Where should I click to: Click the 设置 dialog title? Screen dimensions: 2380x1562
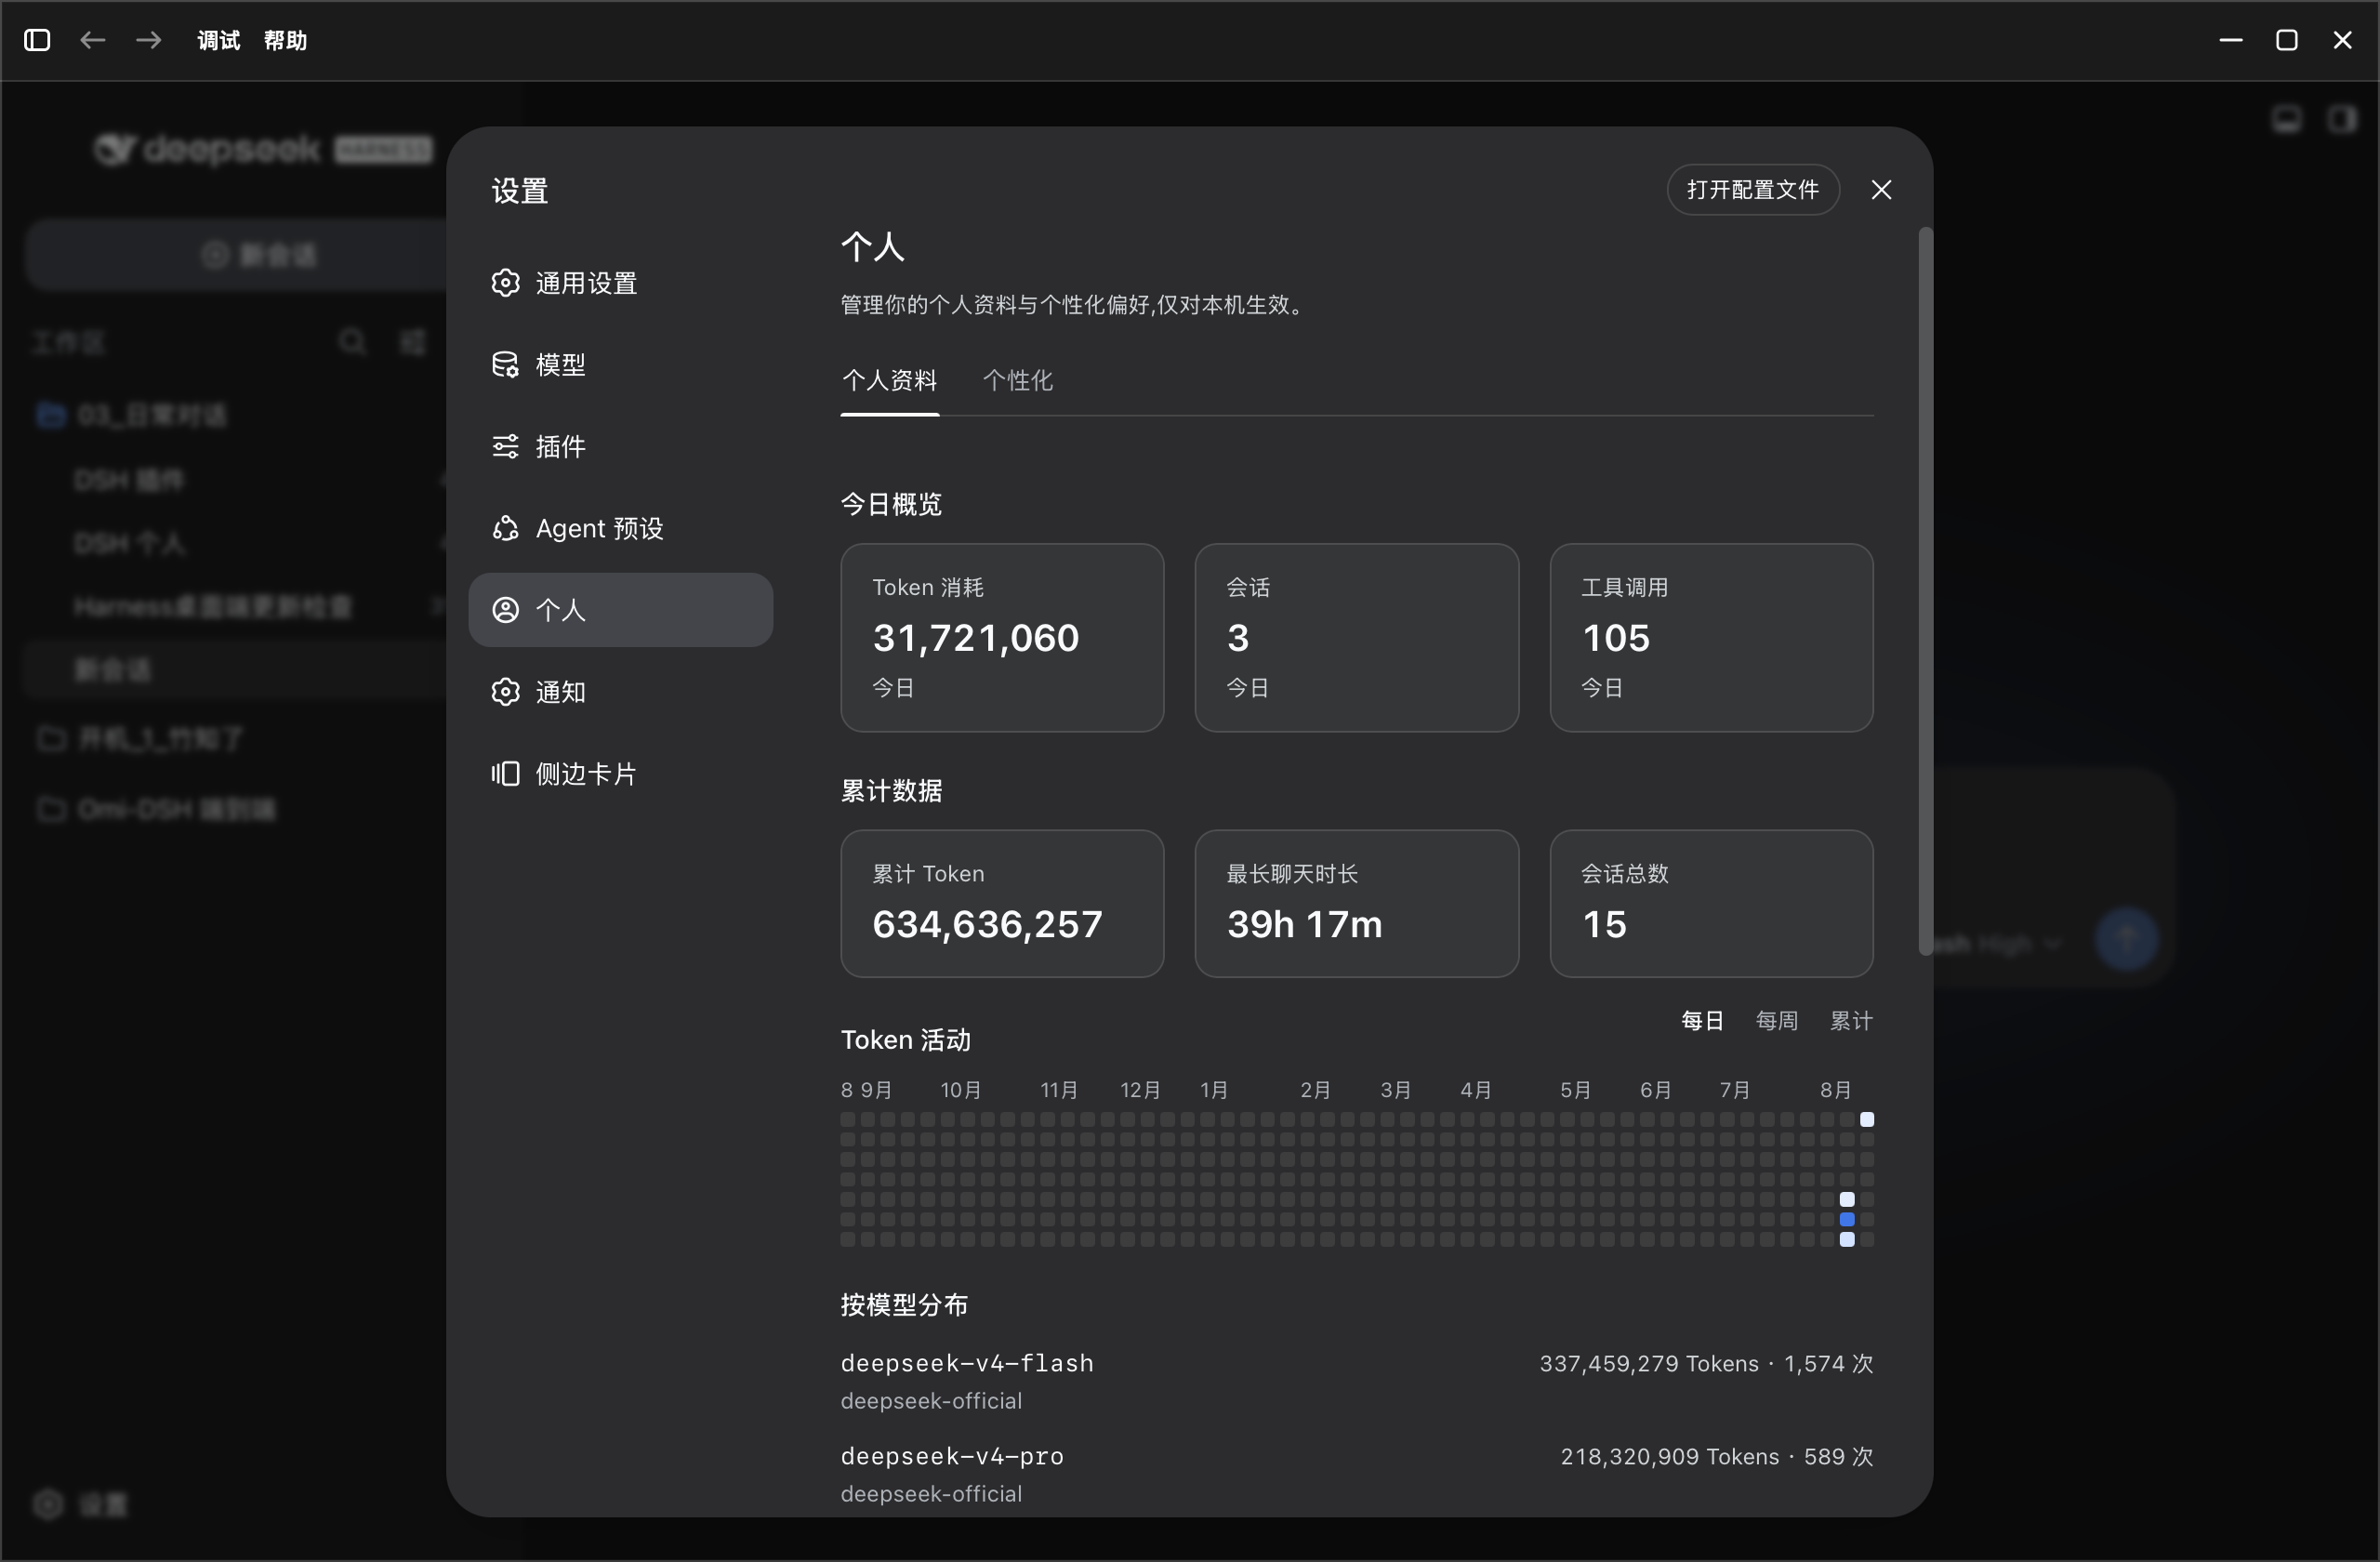(520, 191)
